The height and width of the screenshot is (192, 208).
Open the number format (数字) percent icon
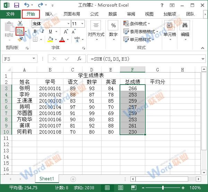pos(113,25)
